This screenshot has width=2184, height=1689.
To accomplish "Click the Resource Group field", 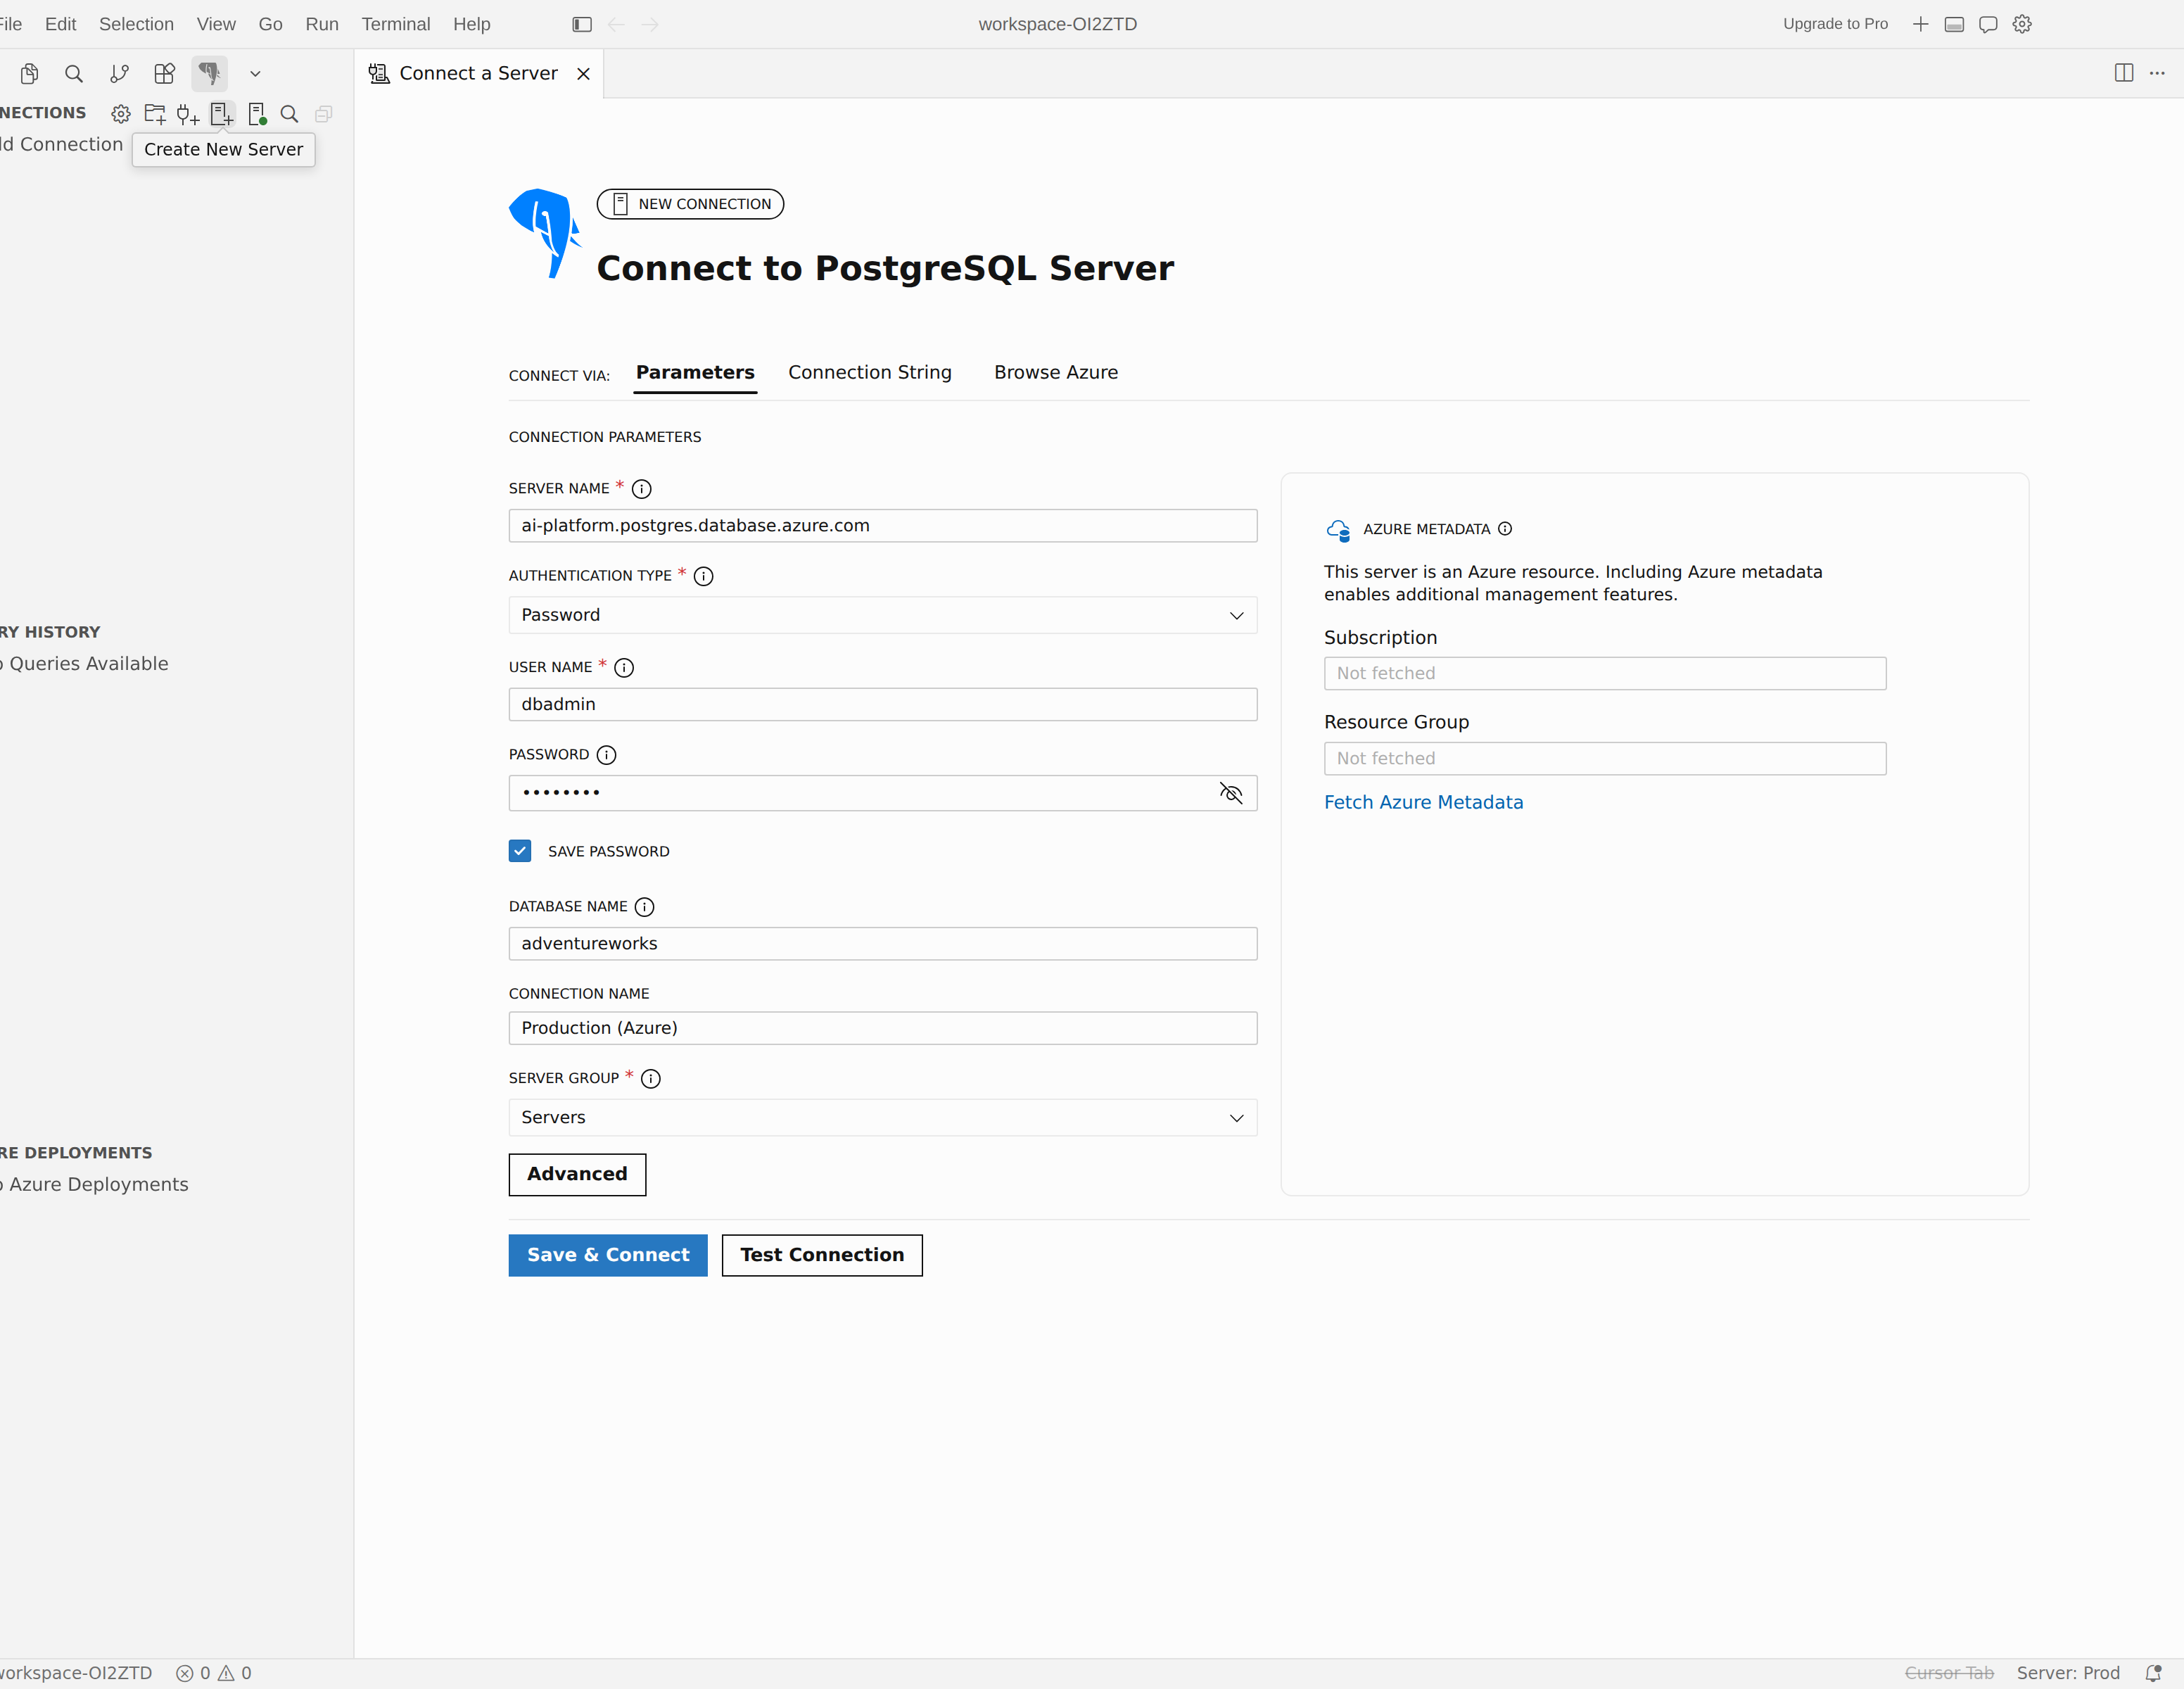I will pos(1605,759).
